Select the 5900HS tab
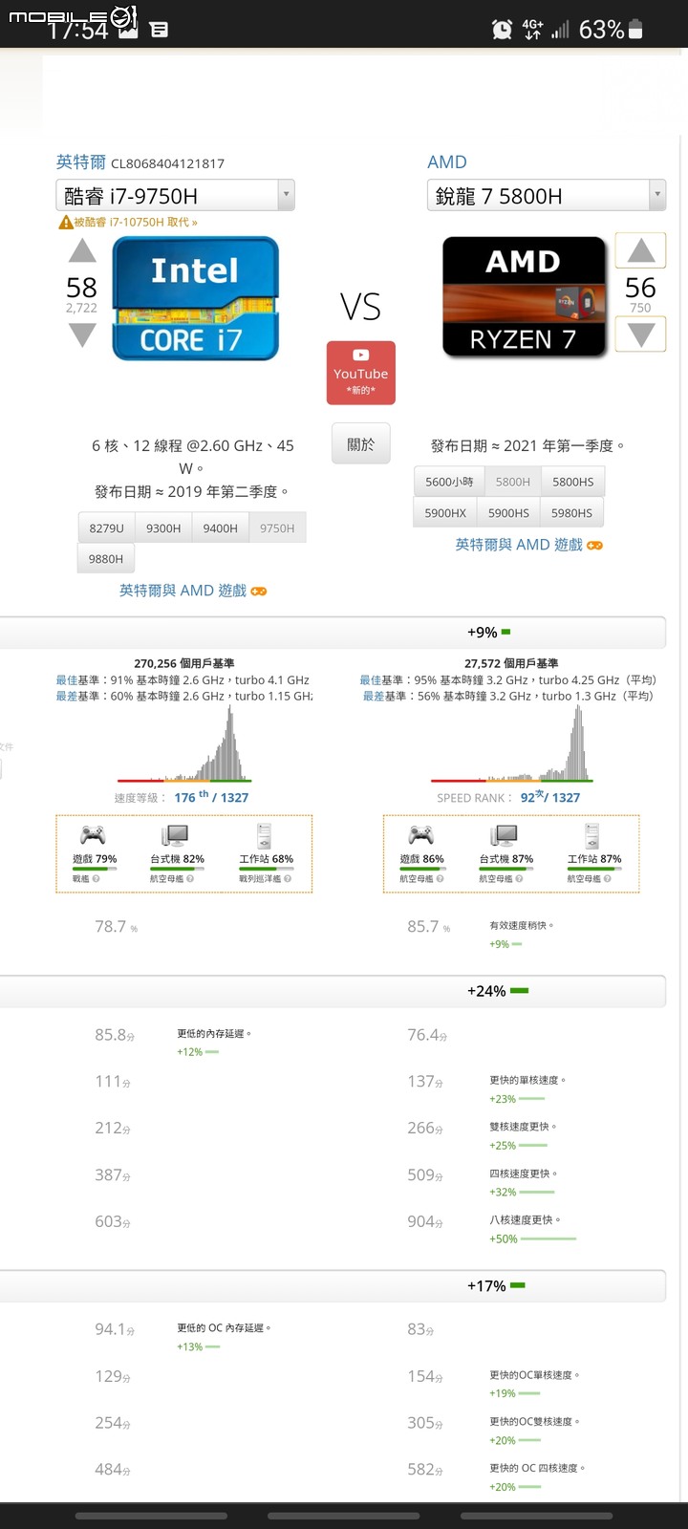 click(x=508, y=512)
